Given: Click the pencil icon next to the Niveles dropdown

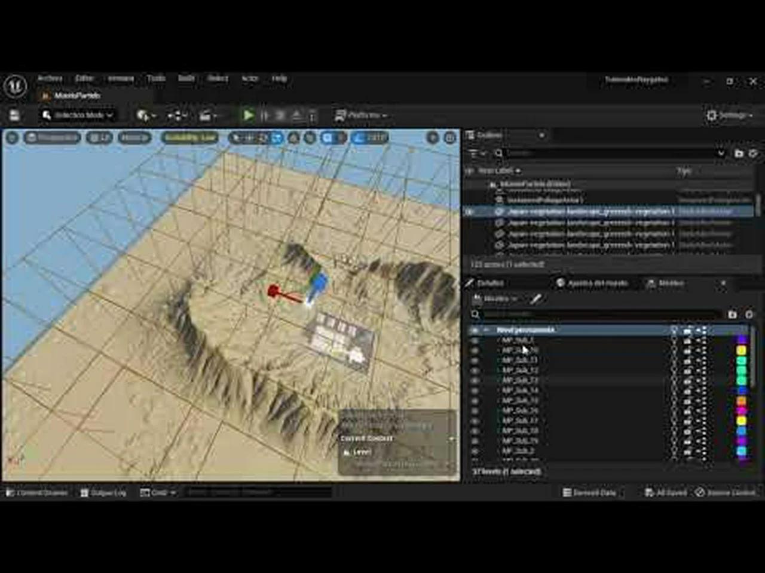Looking at the screenshot, I should click(535, 298).
